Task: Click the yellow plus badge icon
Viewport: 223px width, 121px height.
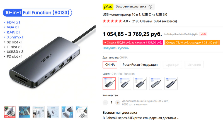Action: tap(108, 7)
